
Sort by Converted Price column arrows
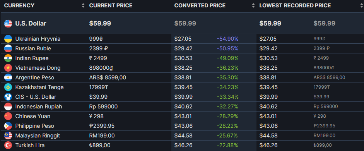253,5
